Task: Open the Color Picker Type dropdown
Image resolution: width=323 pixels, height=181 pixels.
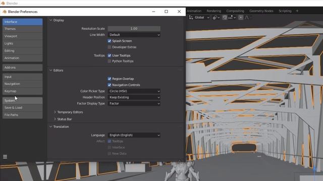Action: pyautogui.click(x=134, y=91)
